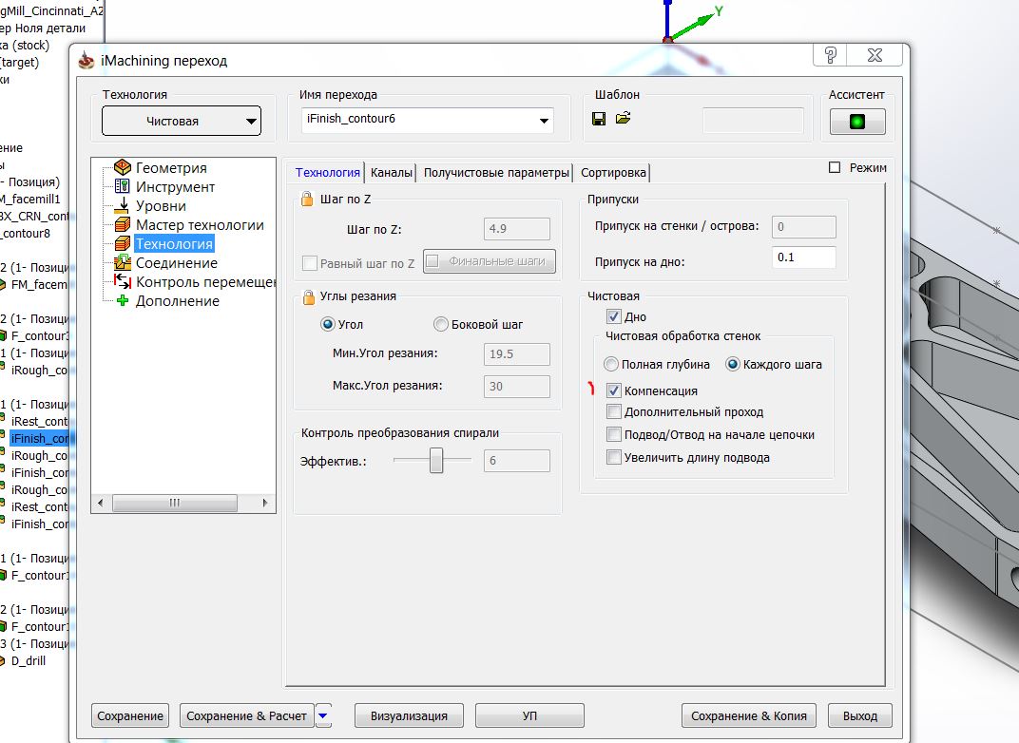1019x743 pixels.
Task: Click the Эффектив. value field
Action: (x=517, y=461)
